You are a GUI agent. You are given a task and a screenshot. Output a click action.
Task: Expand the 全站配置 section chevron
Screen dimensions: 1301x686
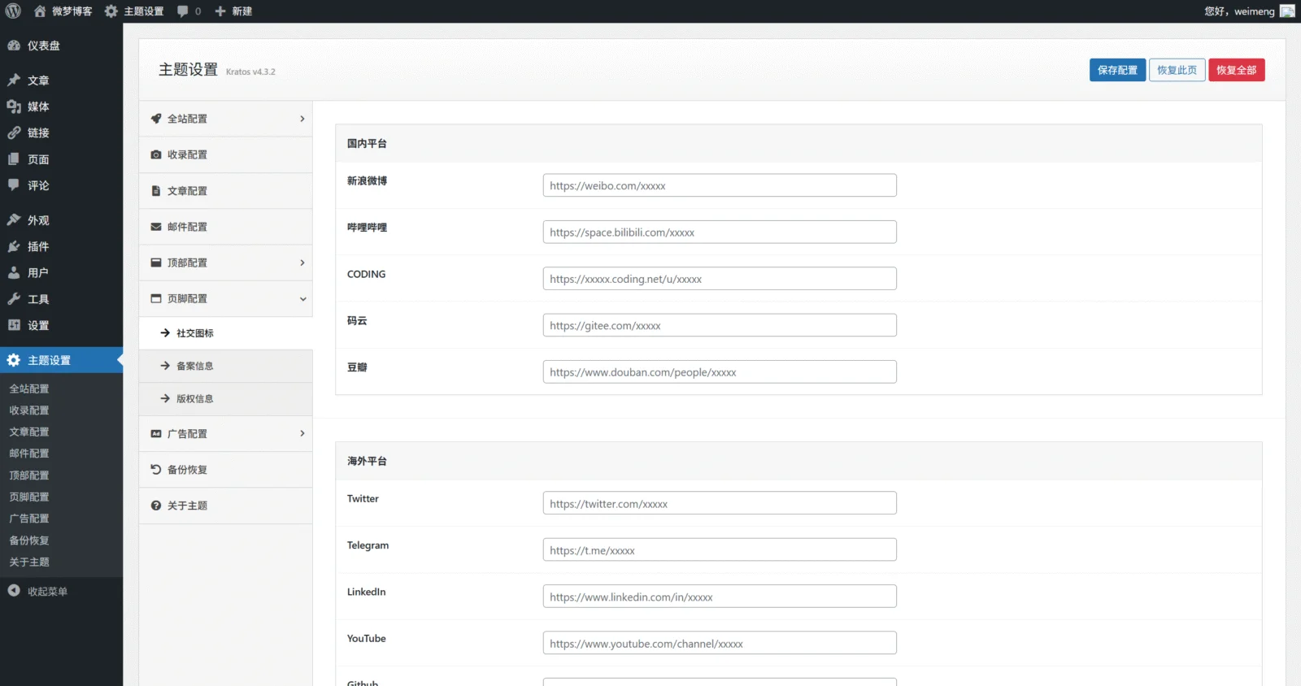click(x=302, y=119)
